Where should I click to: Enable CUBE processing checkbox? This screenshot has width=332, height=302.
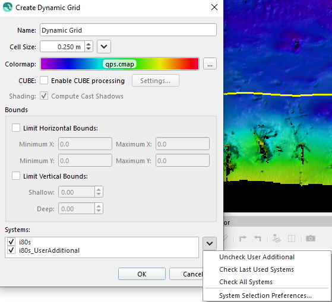[x=44, y=80]
